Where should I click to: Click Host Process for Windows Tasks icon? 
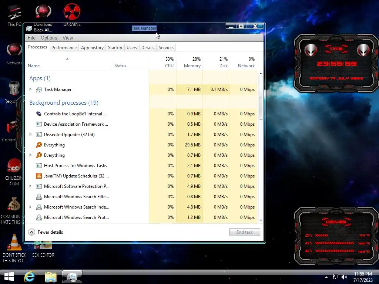[38, 166]
